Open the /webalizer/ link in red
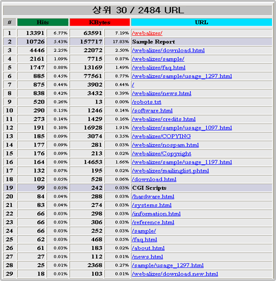 pos(147,33)
